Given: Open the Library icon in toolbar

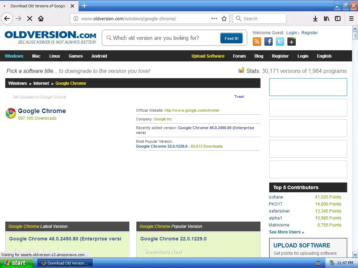Looking at the screenshot, I should [327, 18].
